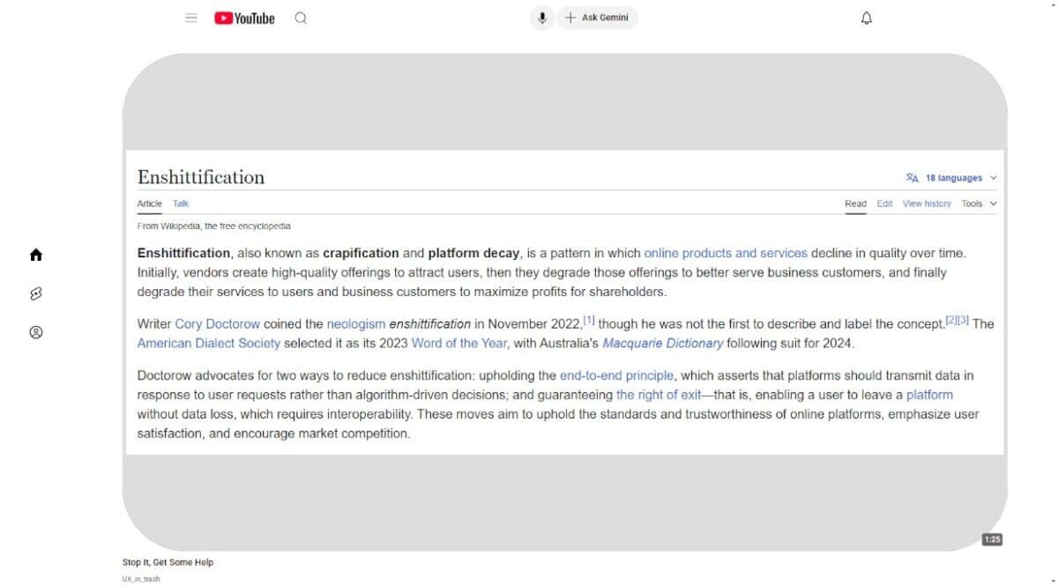1058x586 pixels.
Task: Open the UX_in_trash channel name
Action: tap(141, 579)
